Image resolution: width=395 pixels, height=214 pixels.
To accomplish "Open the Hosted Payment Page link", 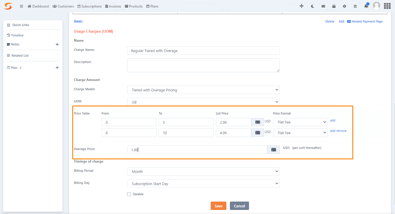I will [x=367, y=21].
